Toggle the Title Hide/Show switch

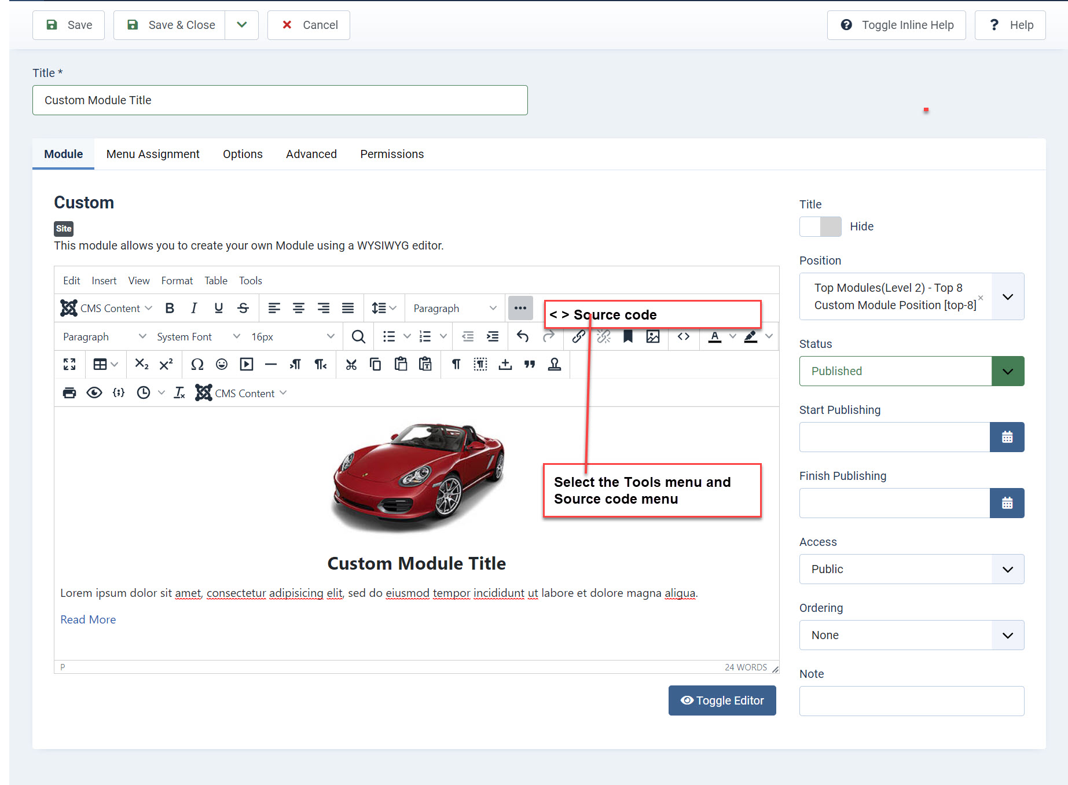pos(820,227)
